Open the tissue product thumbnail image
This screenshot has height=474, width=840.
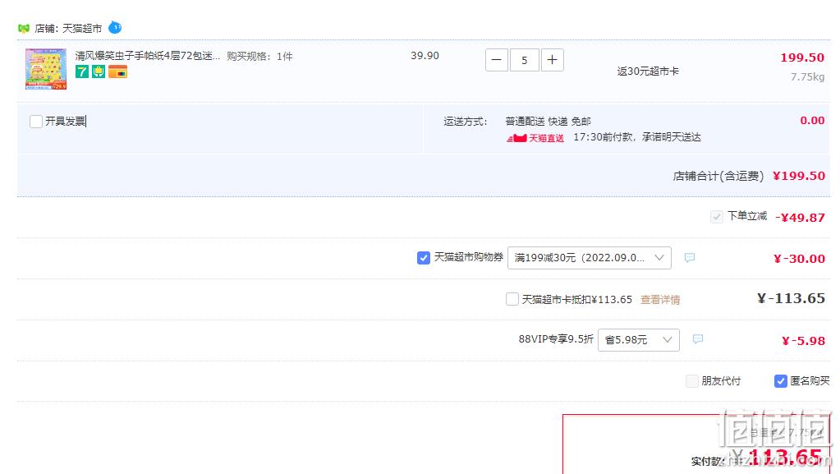(46, 69)
